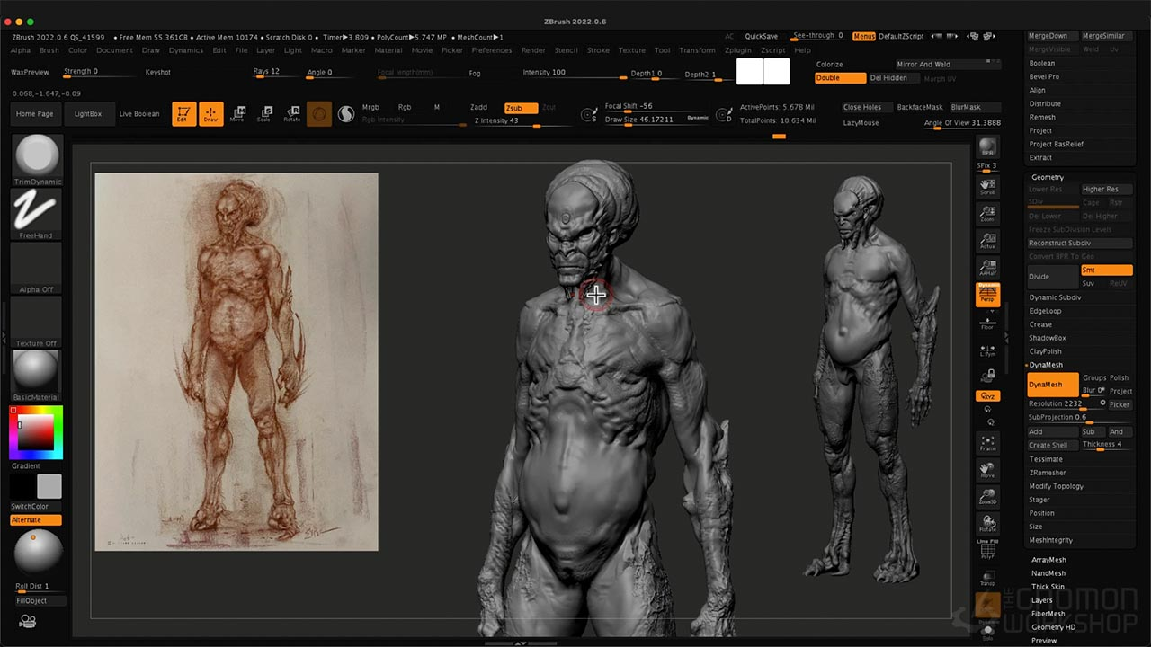This screenshot has width=1151, height=647.
Task: Open the Preferences menu
Action: point(491,50)
